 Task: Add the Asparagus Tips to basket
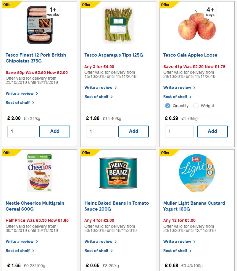tap(133, 131)
